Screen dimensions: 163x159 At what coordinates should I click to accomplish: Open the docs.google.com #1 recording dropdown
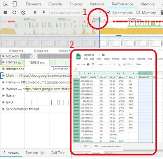[100, 12]
